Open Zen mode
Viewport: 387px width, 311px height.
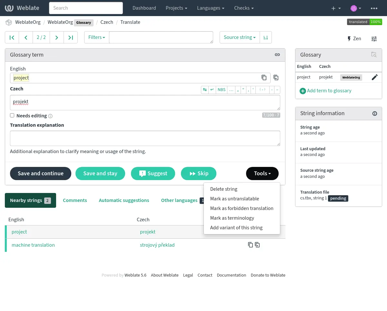(354, 39)
